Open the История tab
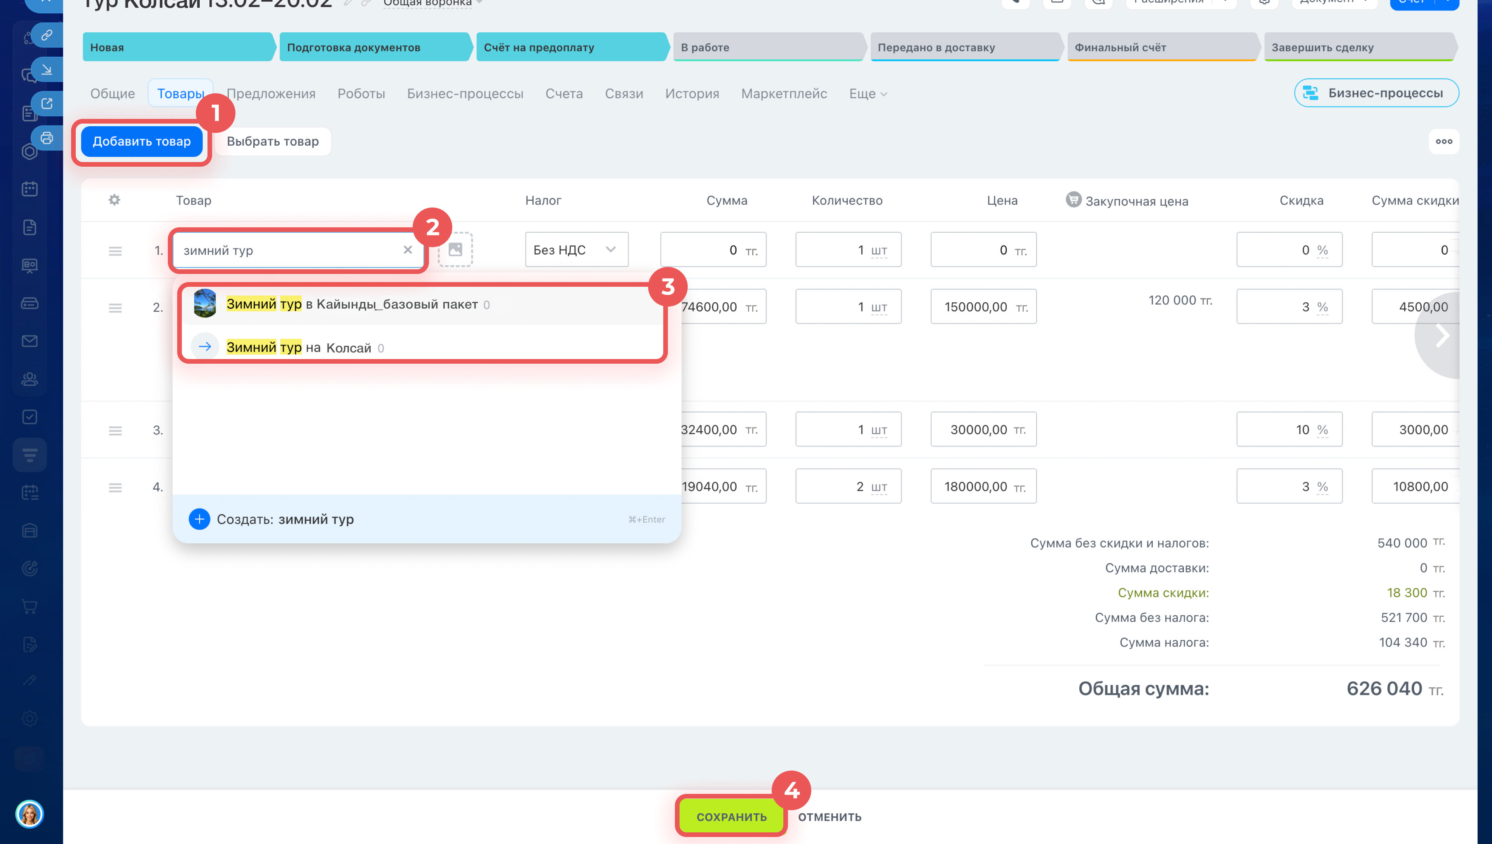 [692, 94]
